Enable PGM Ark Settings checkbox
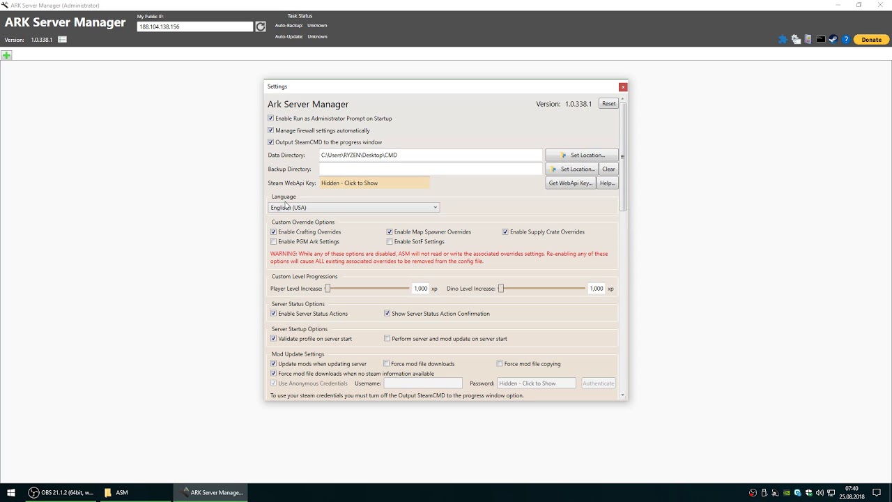 click(x=274, y=242)
